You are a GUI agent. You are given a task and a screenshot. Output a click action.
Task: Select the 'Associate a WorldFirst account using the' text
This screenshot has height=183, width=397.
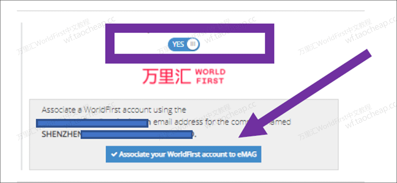coord(114,110)
